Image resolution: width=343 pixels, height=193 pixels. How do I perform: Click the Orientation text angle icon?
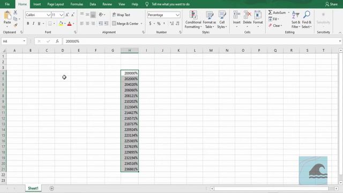coord(101,14)
